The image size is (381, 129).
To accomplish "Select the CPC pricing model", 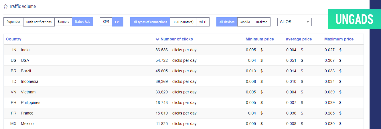I will pyautogui.click(x=118, y=22).
